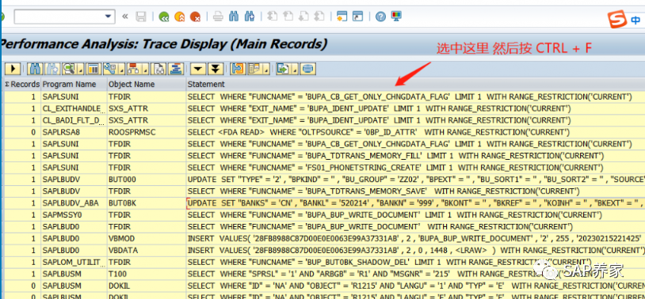
Task: Open the Help question mark icon
Action: pyautogui.click(x=380, y=17)
